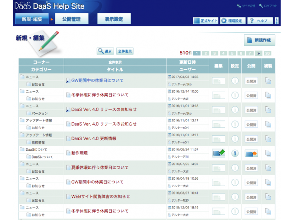This screenshot has width=293, height=220.
Task: Click the 新規作成 button
Action: click(260, 40)
